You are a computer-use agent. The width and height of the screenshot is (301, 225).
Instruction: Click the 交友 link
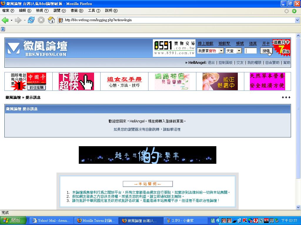pyautogui.click(x=240, y=63)
